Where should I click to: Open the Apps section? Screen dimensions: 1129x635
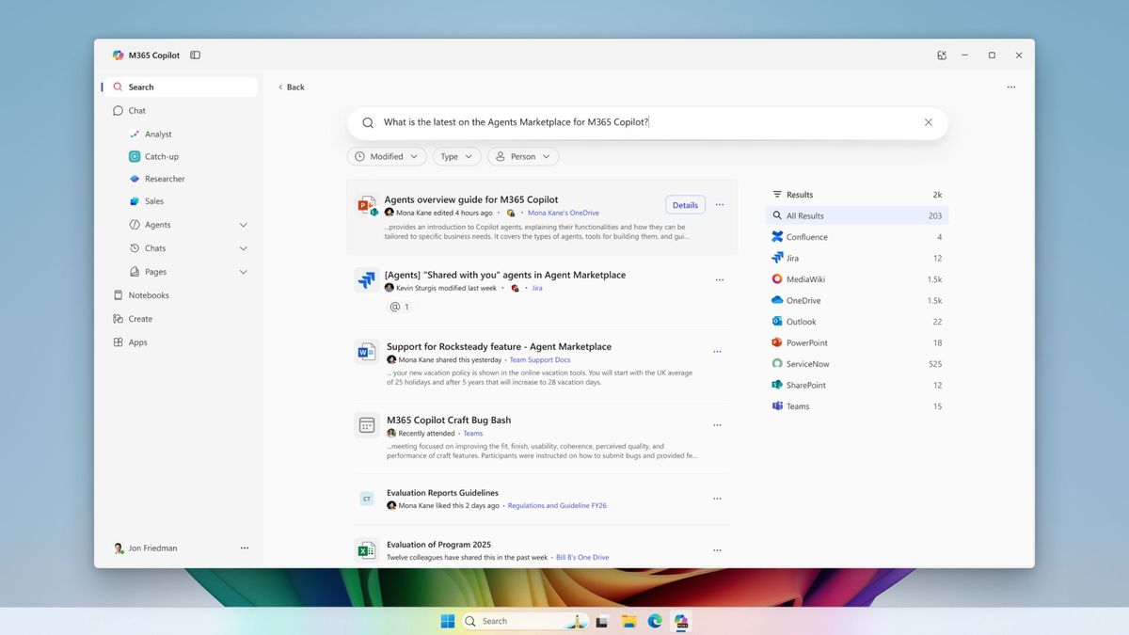click(x=135, y=341)
